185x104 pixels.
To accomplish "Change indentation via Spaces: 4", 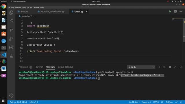I will [x=146, y=102].
